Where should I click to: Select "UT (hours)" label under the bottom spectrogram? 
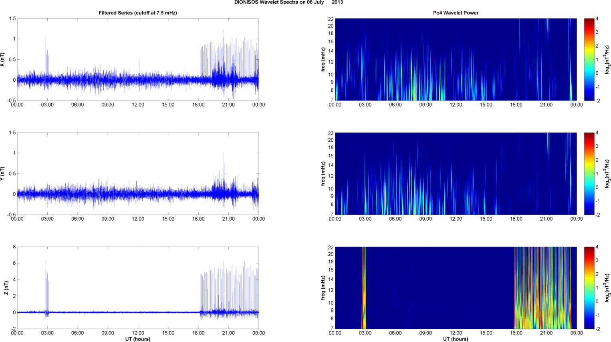point(456,339)
